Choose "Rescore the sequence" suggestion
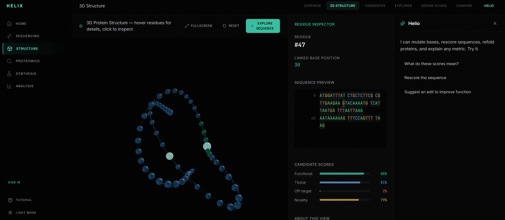 [x=425, y=78]
